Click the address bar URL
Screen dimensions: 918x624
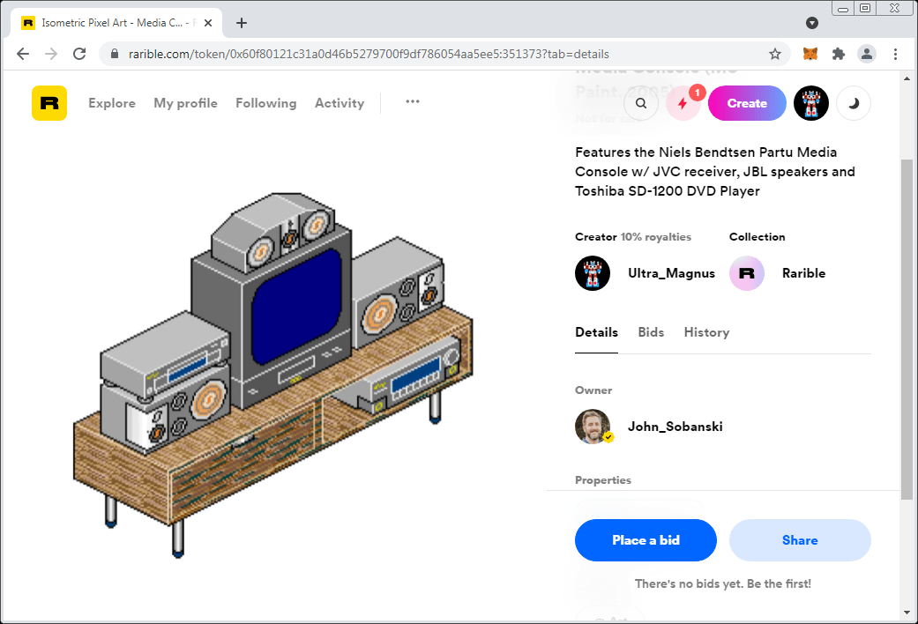pos(369,54)
